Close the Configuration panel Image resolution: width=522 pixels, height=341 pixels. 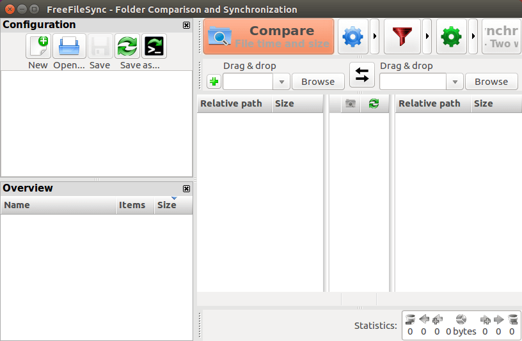coord(186,25)
